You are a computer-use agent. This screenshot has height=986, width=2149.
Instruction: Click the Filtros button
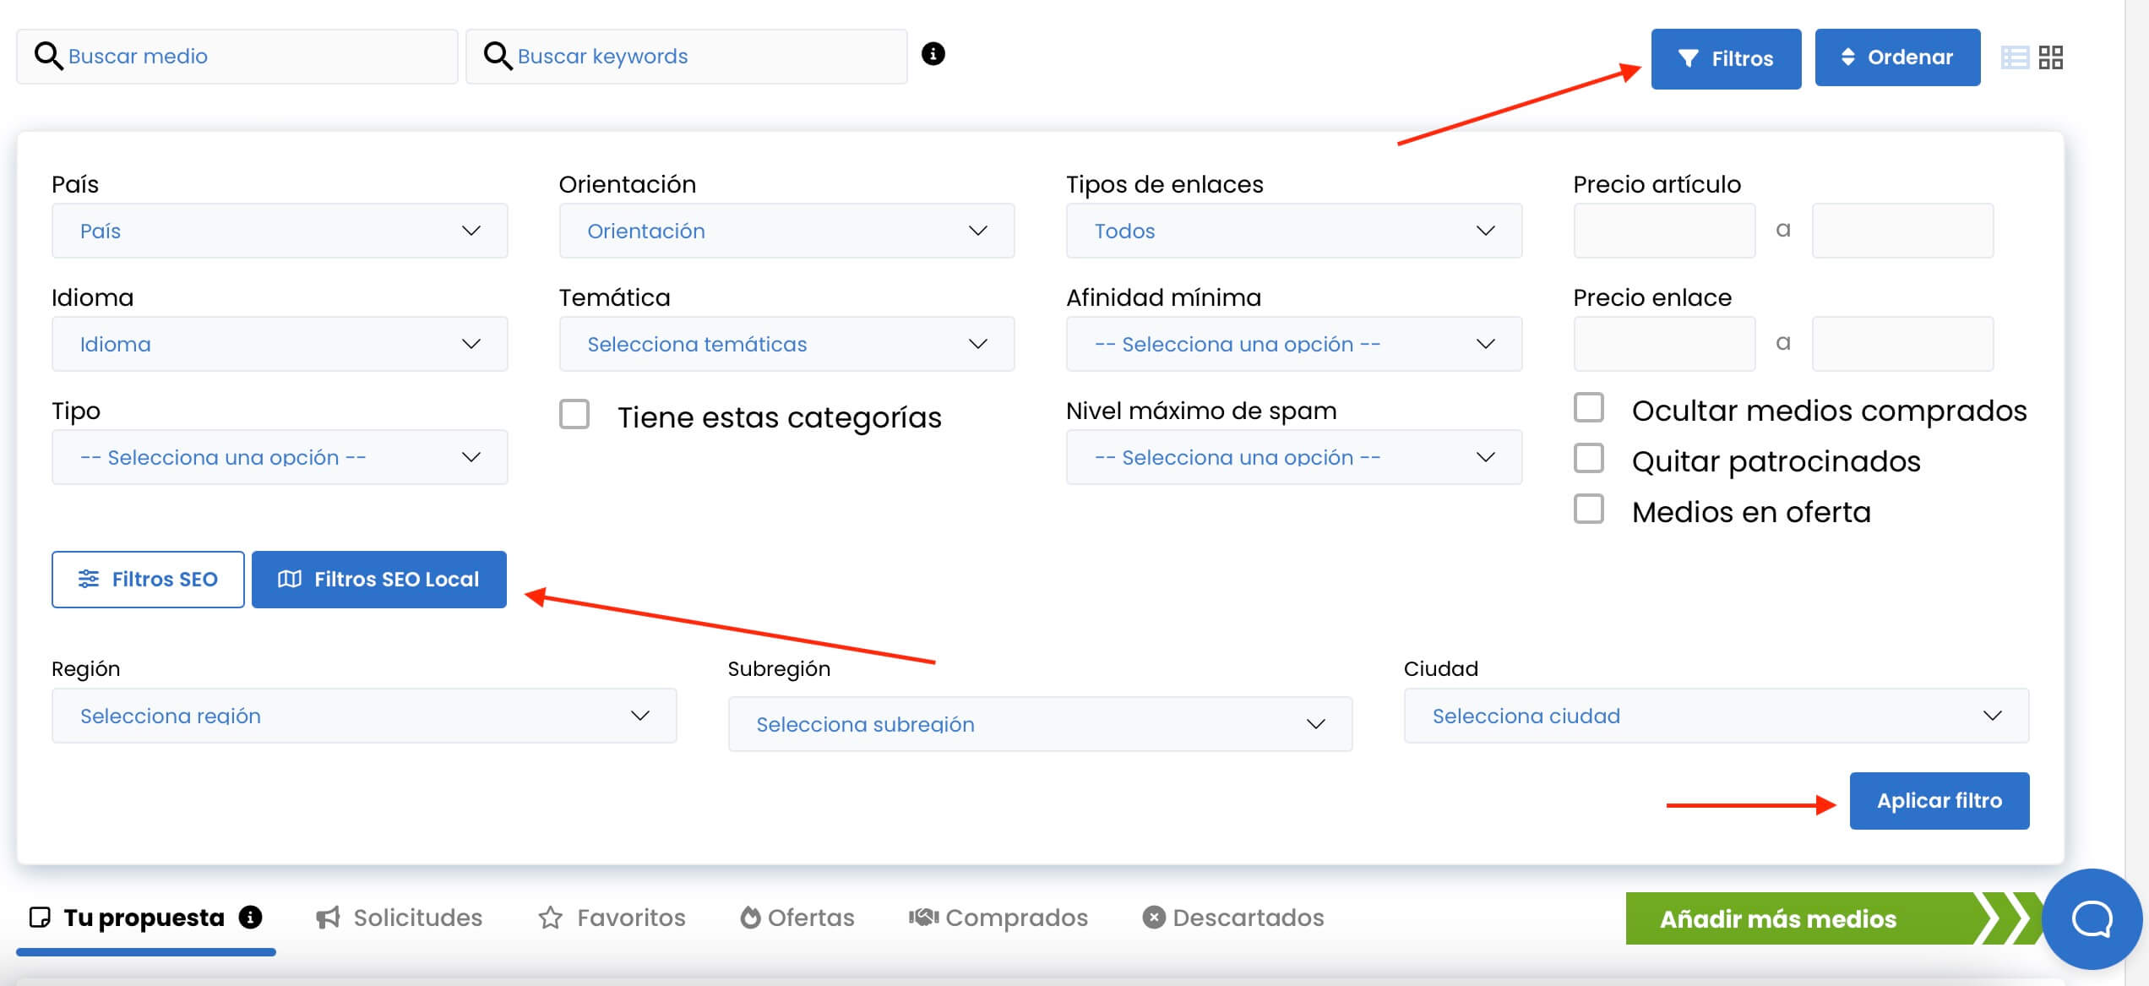pyautogui.click(x=1726, y=58)
